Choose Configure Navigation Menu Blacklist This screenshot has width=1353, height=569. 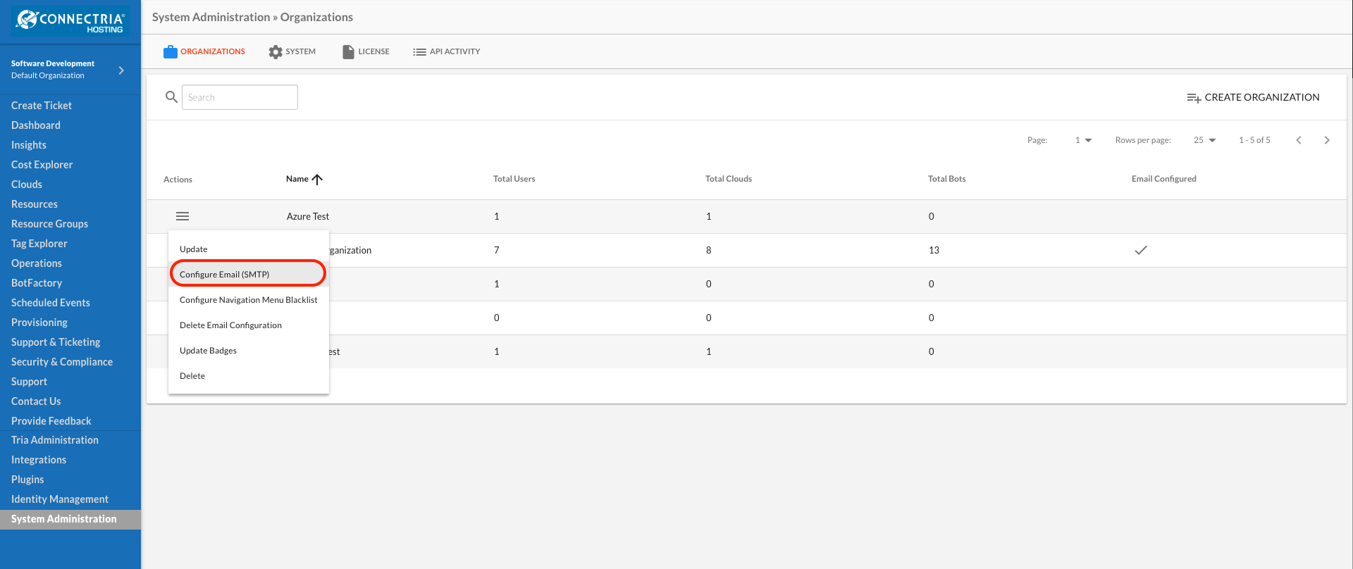pos(249,300)
